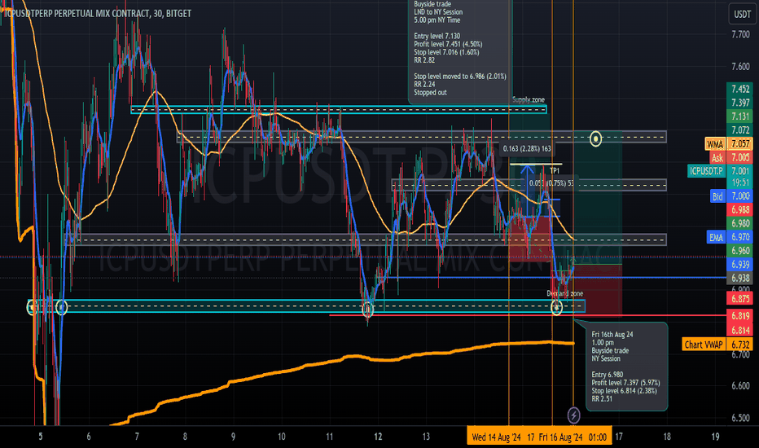Click the WMA 7.057 price label
The image size is (759, 448).
(x=729, y=144)
